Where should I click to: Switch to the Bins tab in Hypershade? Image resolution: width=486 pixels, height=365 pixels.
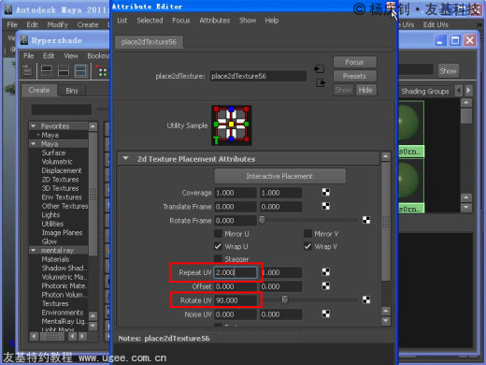(x=72, y=91)
